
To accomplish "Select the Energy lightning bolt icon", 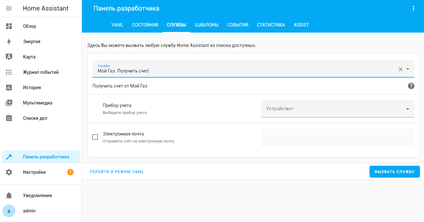I will 9,42.
